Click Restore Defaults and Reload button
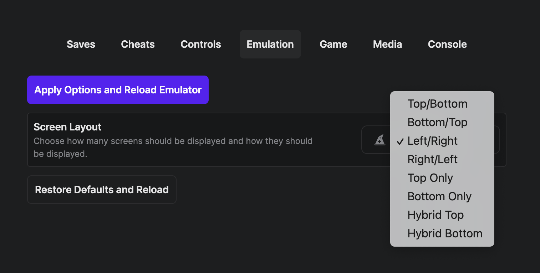540x273 pixels. tap(102, 190)
